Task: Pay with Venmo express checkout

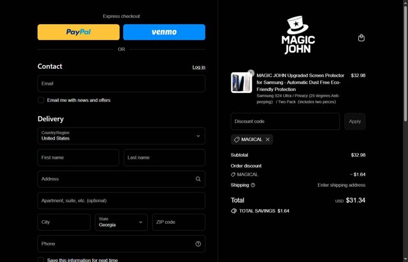Action: pyautogui.click(x=164, y=32)
